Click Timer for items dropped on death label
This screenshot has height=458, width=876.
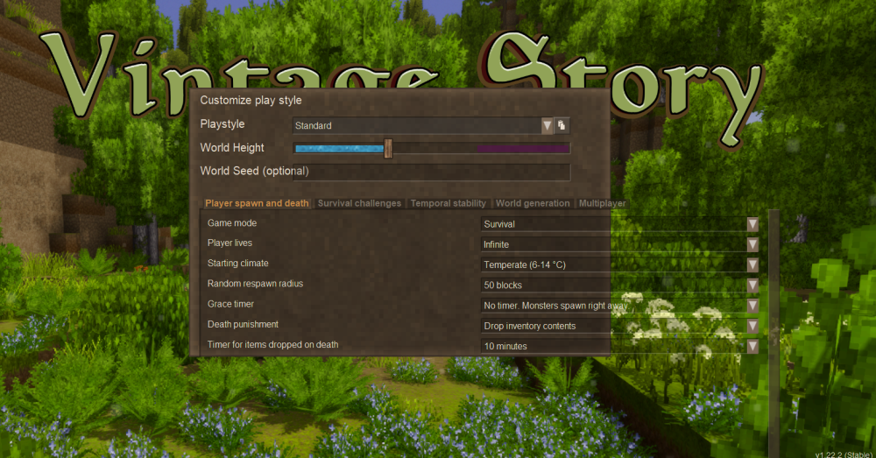272,345
